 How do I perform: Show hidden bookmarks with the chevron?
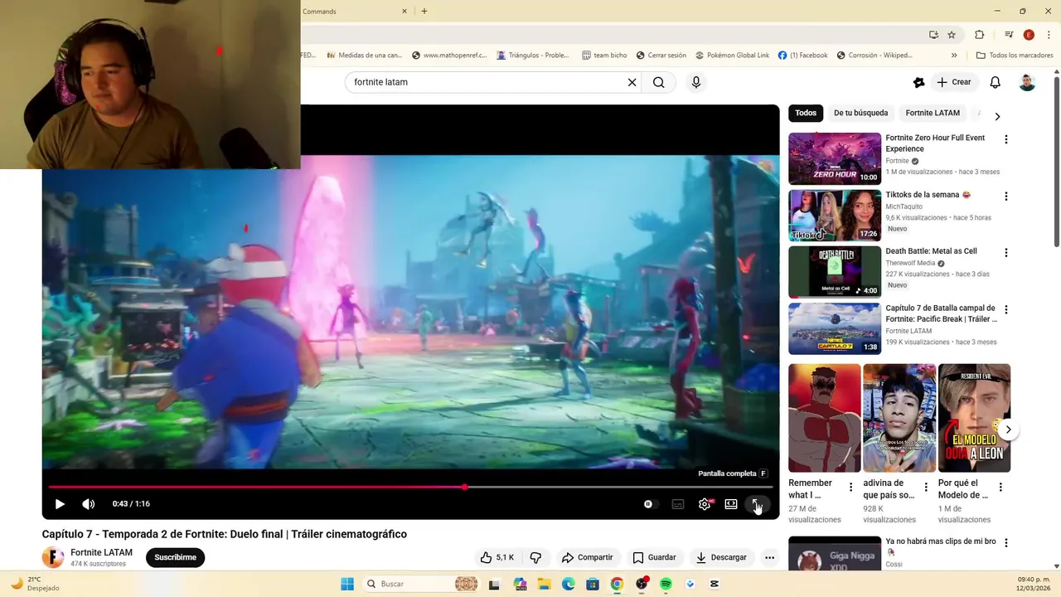954,56
